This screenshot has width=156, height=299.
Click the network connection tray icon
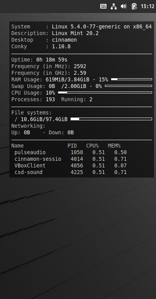click(113, 6)
